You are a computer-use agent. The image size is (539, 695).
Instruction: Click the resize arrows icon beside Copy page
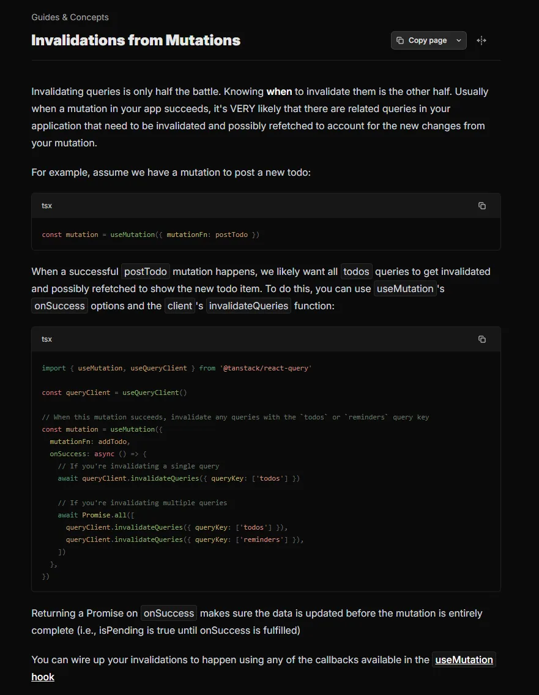click(481, 40)
